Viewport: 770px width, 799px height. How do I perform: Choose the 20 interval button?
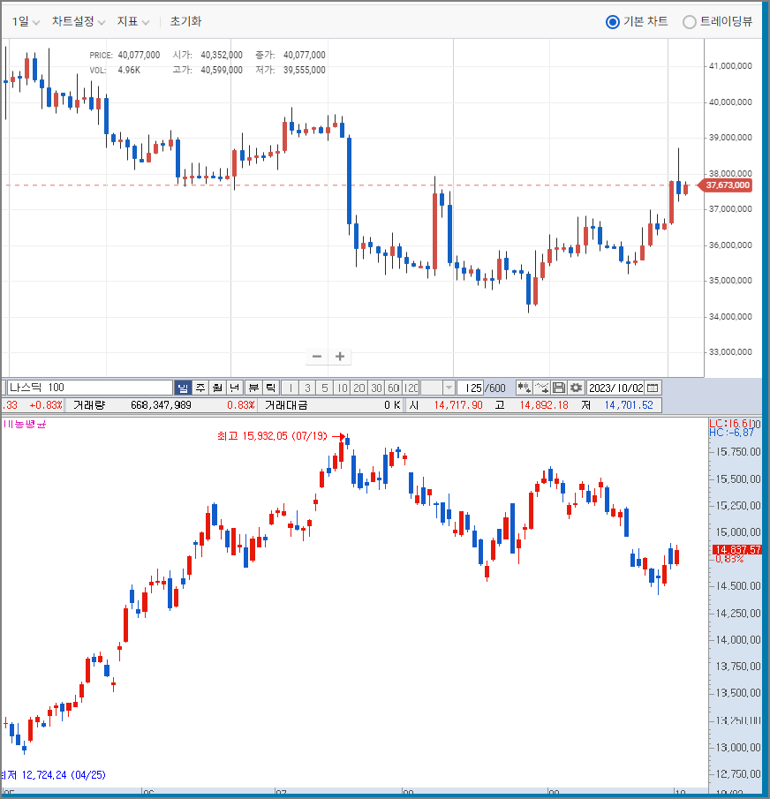pyautogui.click(x=359, y=388)
